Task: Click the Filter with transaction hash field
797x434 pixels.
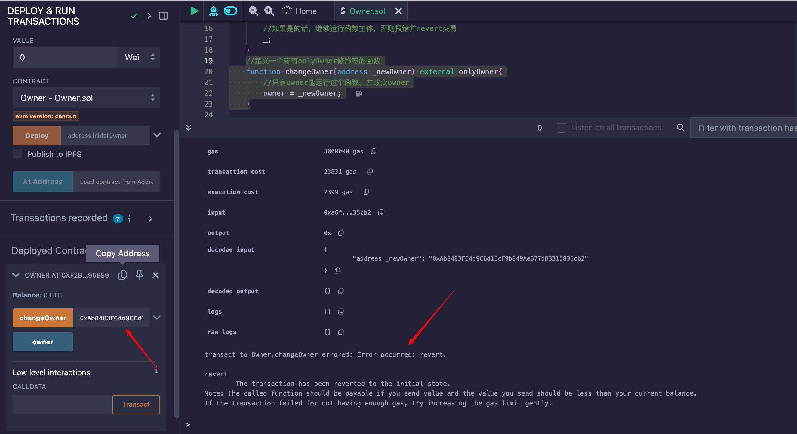Action: click(x=744, y=128)
